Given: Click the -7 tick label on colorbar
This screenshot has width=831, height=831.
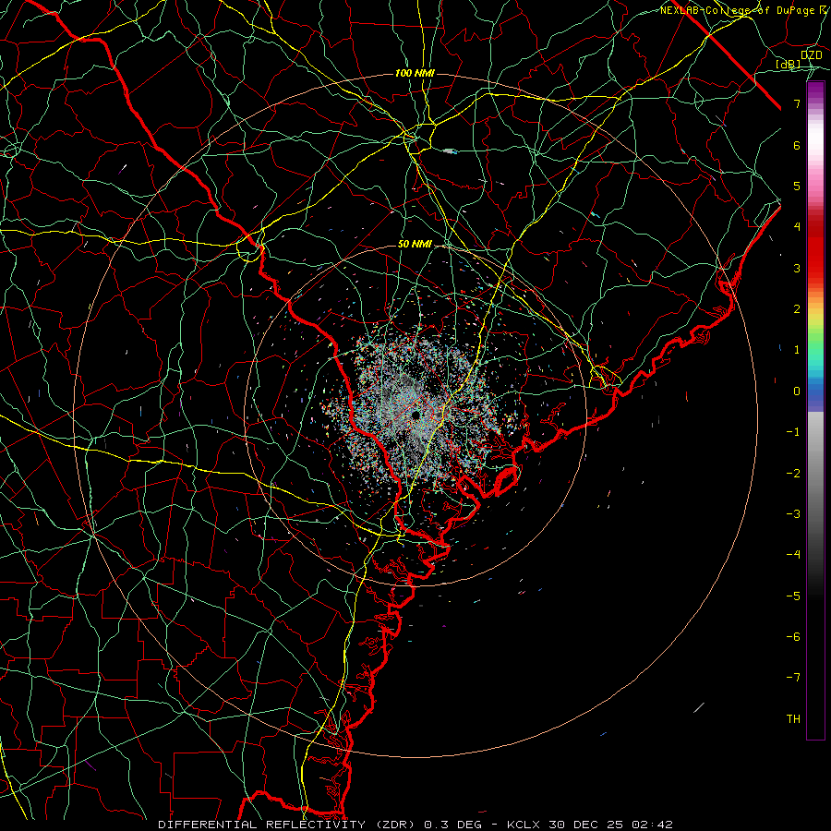Looking at the screenshot, I should 793,678.
